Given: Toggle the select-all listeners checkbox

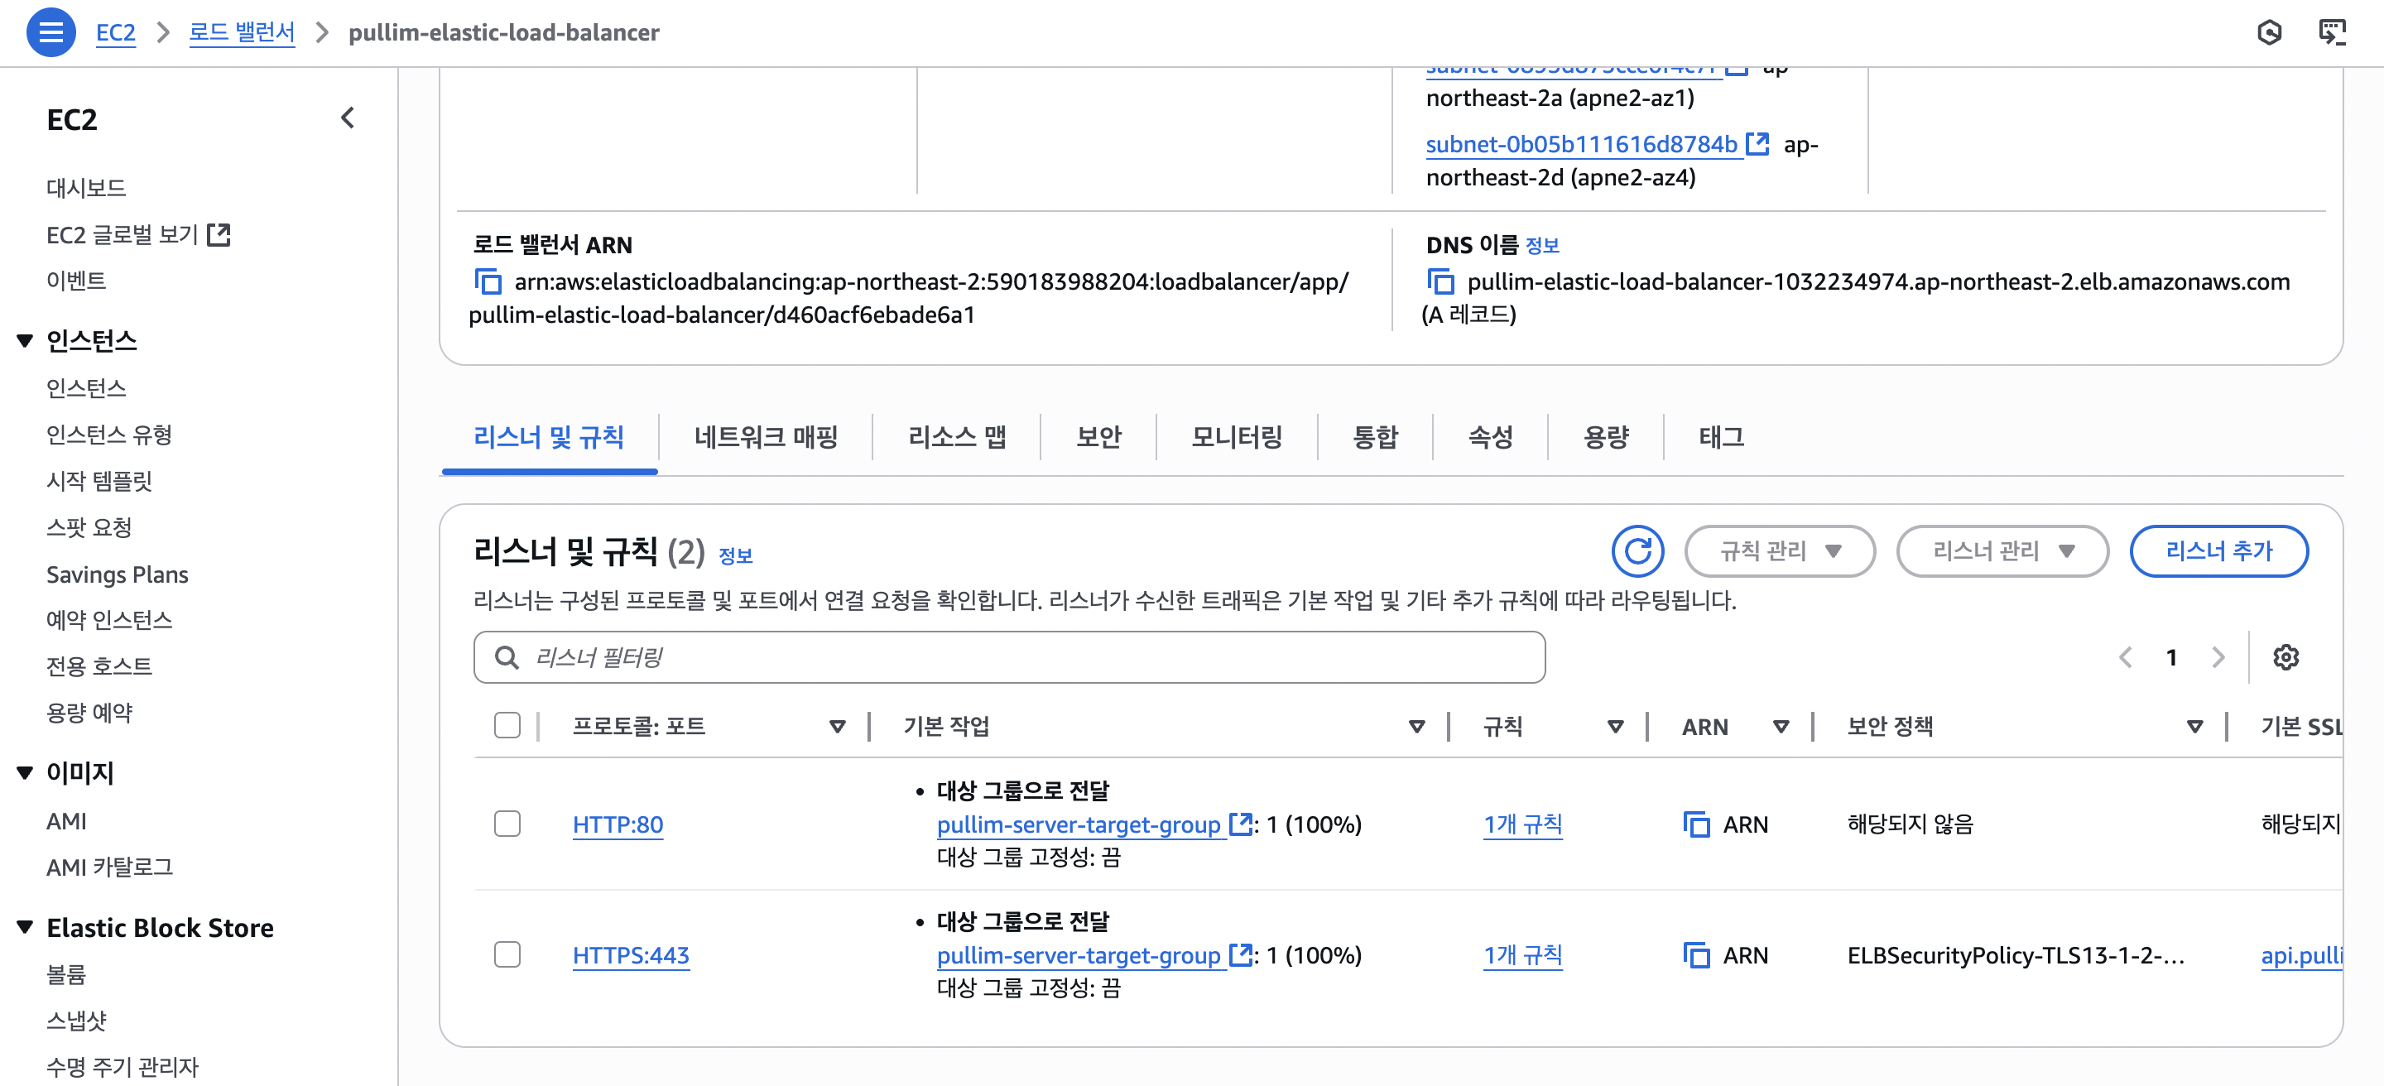Looking at the screenshot, I should [507, 725].
